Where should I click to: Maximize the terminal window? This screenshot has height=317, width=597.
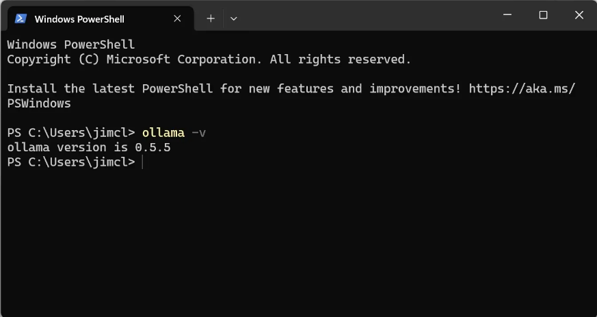click(543, 15)
